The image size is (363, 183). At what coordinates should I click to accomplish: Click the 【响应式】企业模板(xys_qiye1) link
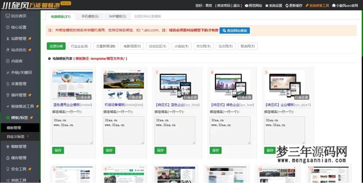point(287,105)
